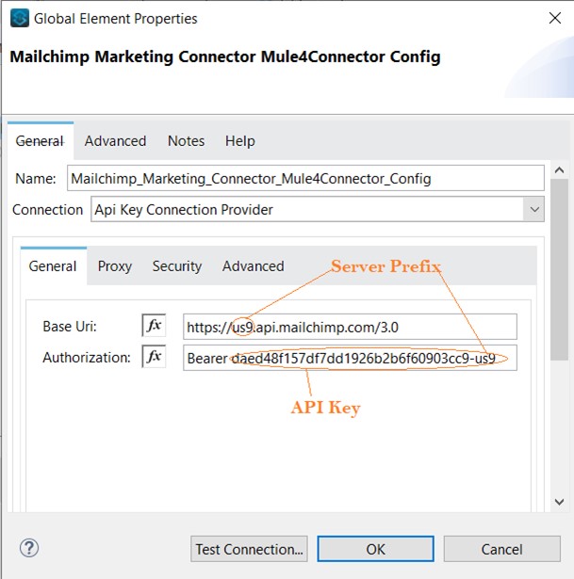Screen dimensions: 574x579
Task: Click the scrollbar down arrow
Action: click(x=559, y=502)
